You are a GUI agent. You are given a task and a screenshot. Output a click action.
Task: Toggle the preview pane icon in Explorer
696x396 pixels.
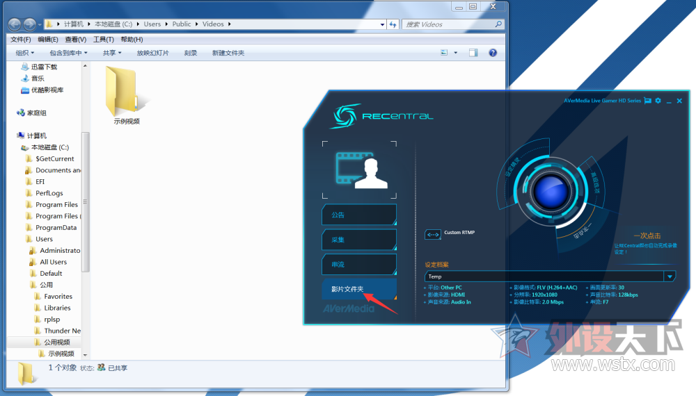pos(473,53)
